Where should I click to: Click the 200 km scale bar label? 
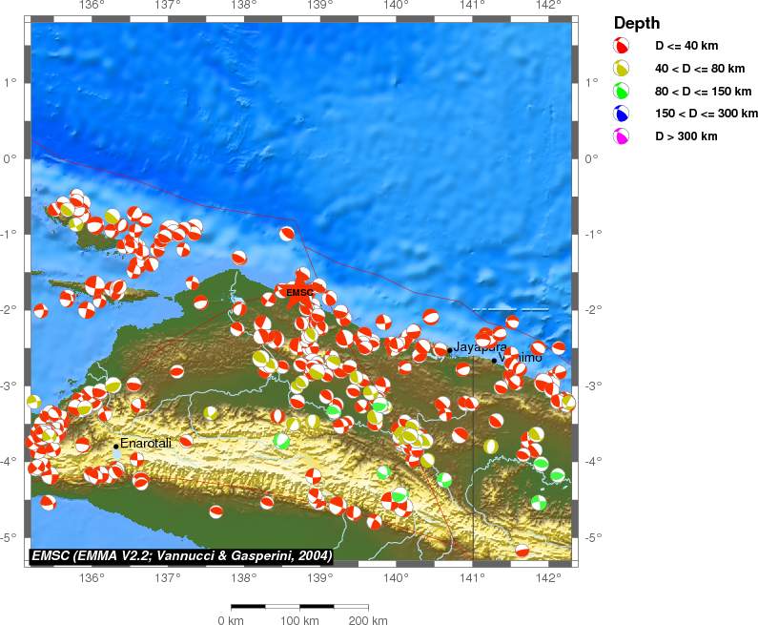tap(367, 621)
